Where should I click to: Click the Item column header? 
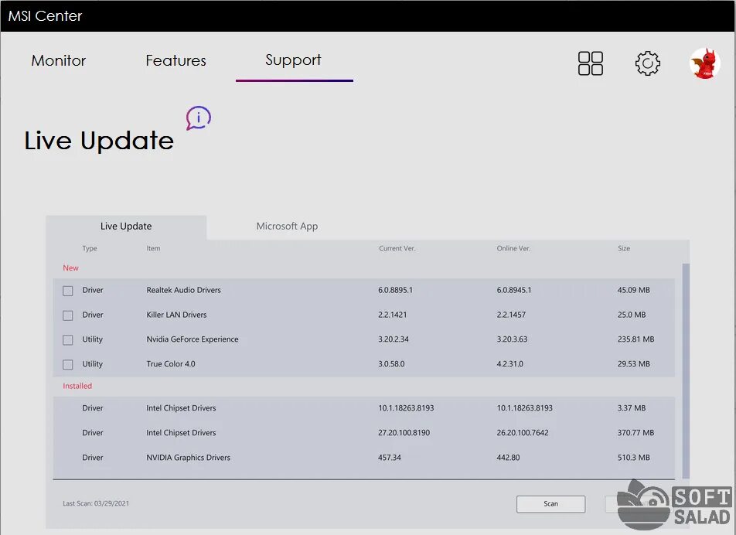click(153, 248)
